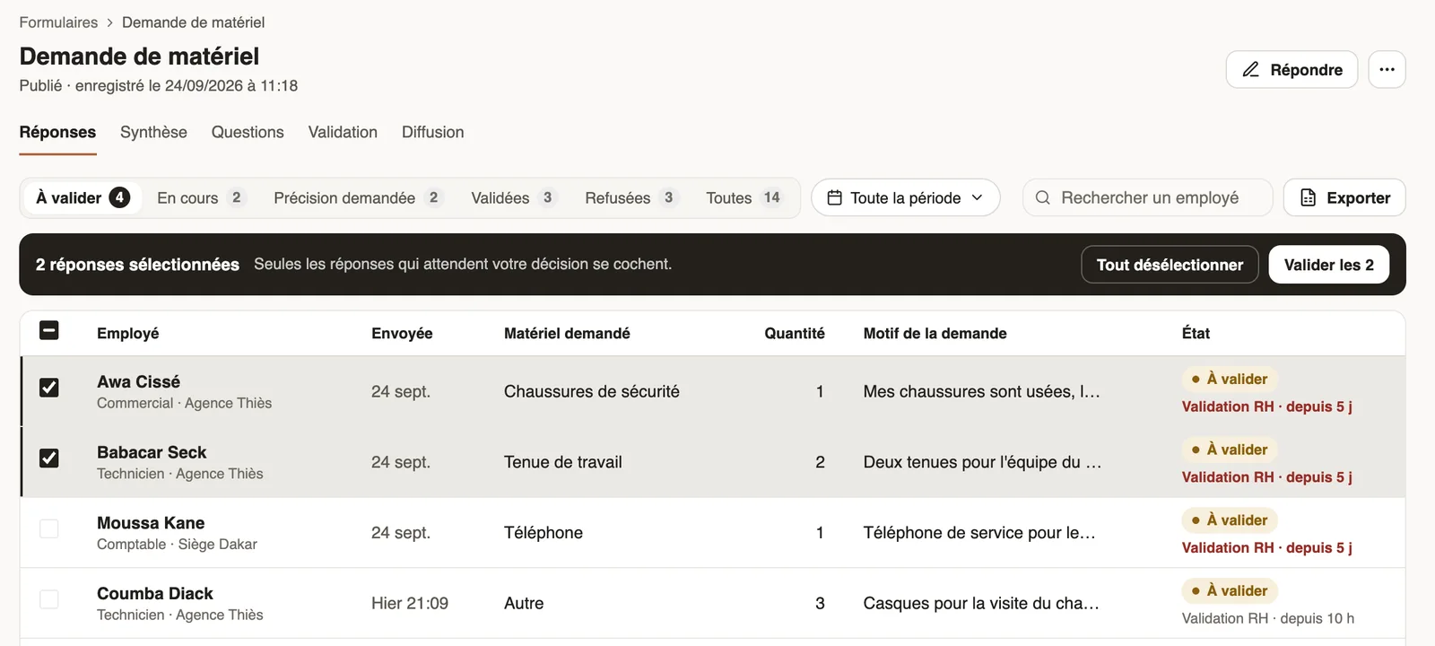
Task: Filter by En cours responses
Action: coord(201,197)
